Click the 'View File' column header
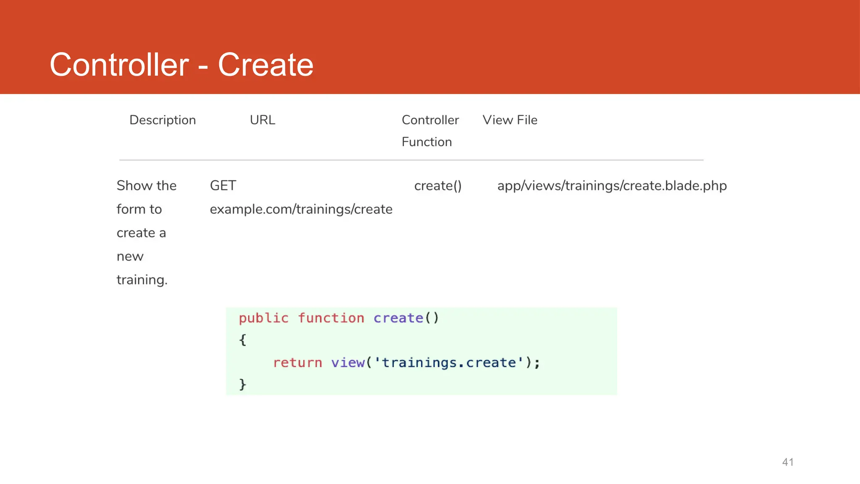Screen dimensions: 860x484 (510, 120)
